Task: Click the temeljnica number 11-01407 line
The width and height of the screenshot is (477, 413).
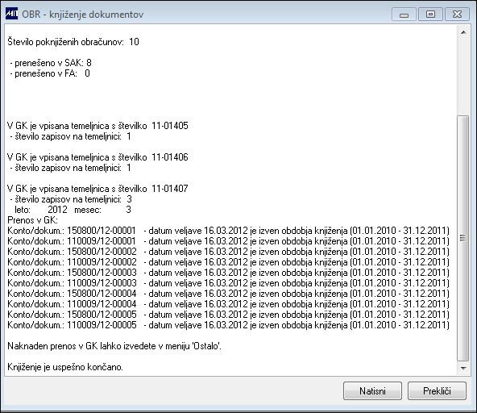Action: click(97, 189)
